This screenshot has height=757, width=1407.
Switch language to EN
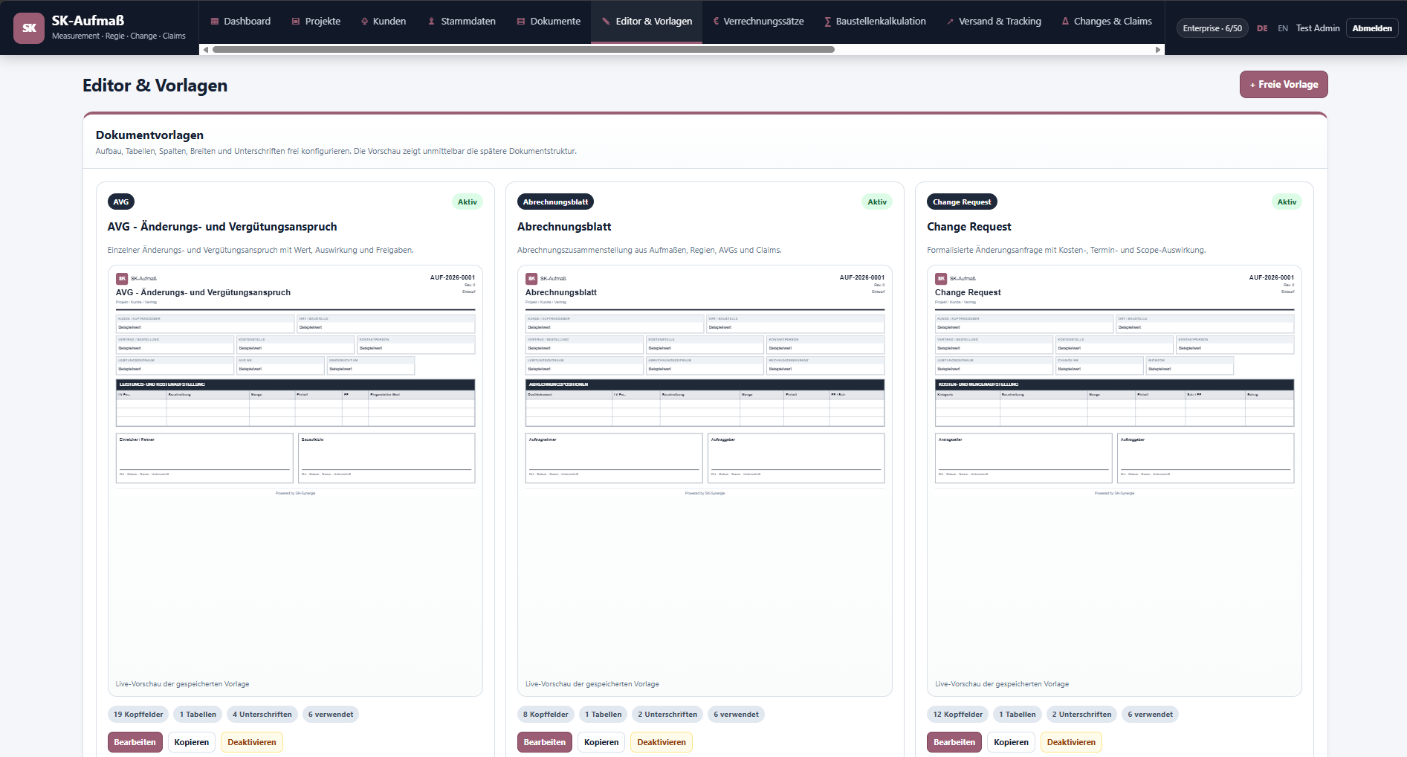coord(1283,28)
